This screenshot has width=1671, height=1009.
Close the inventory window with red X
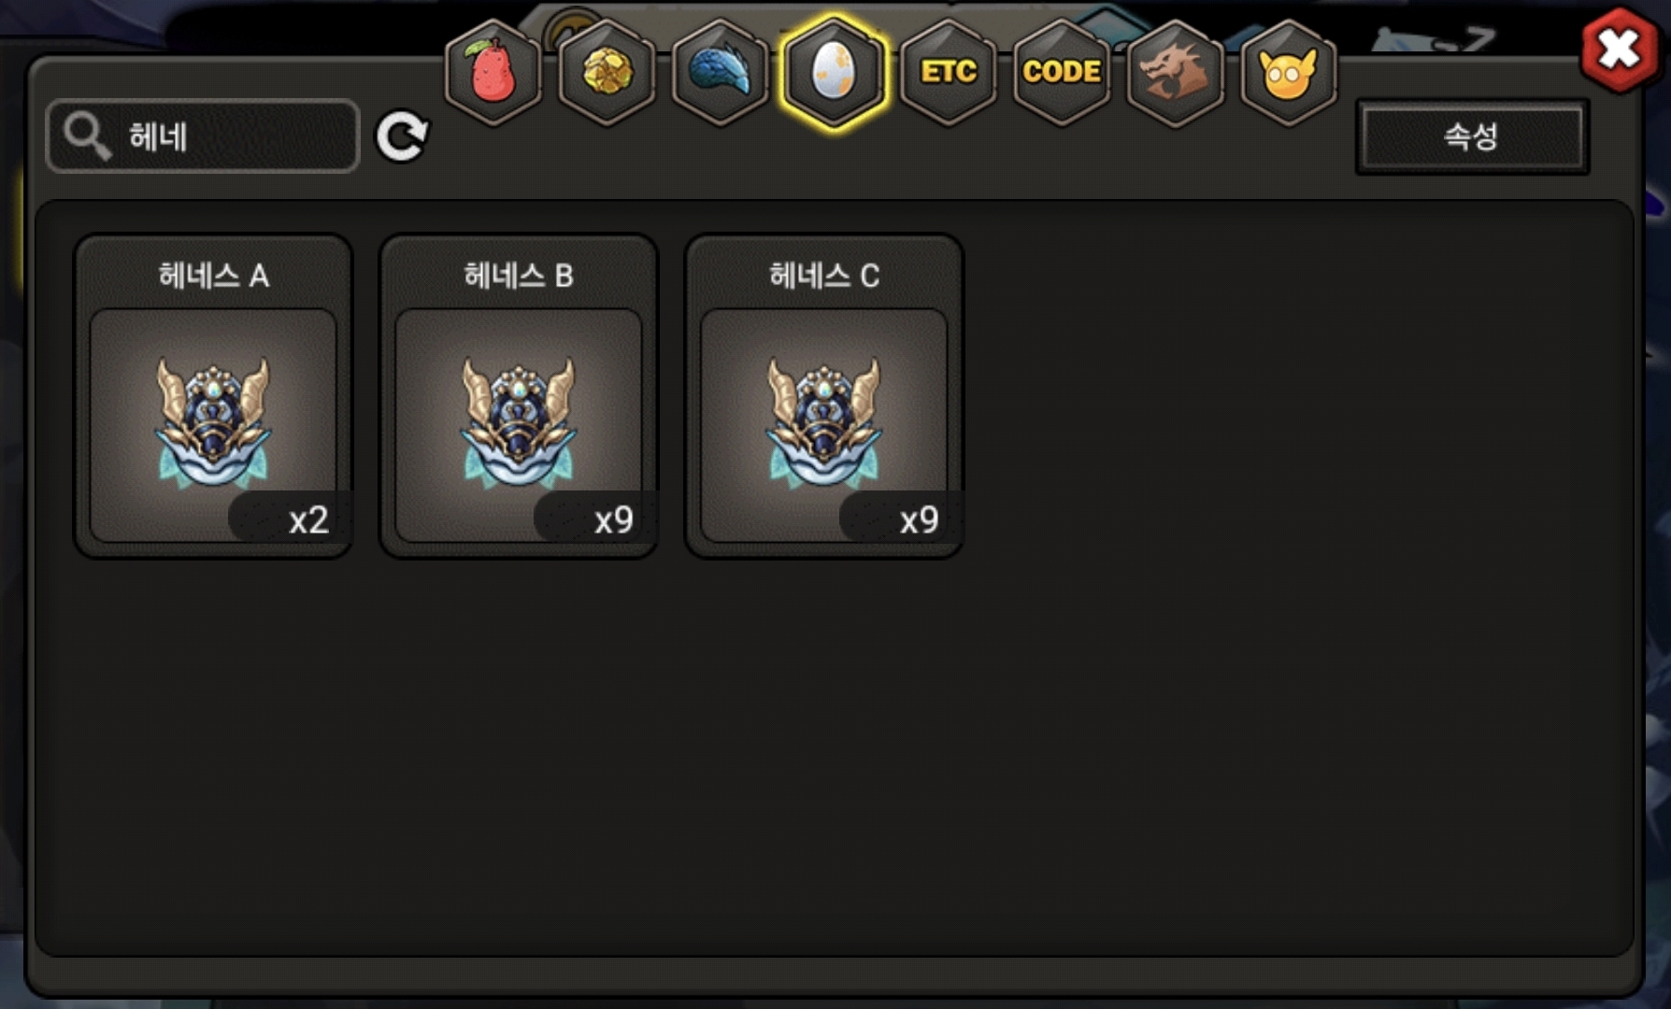pyautogui.click(x=1620, y=50)
